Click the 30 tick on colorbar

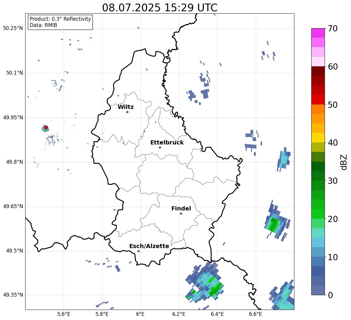[332, 181]
